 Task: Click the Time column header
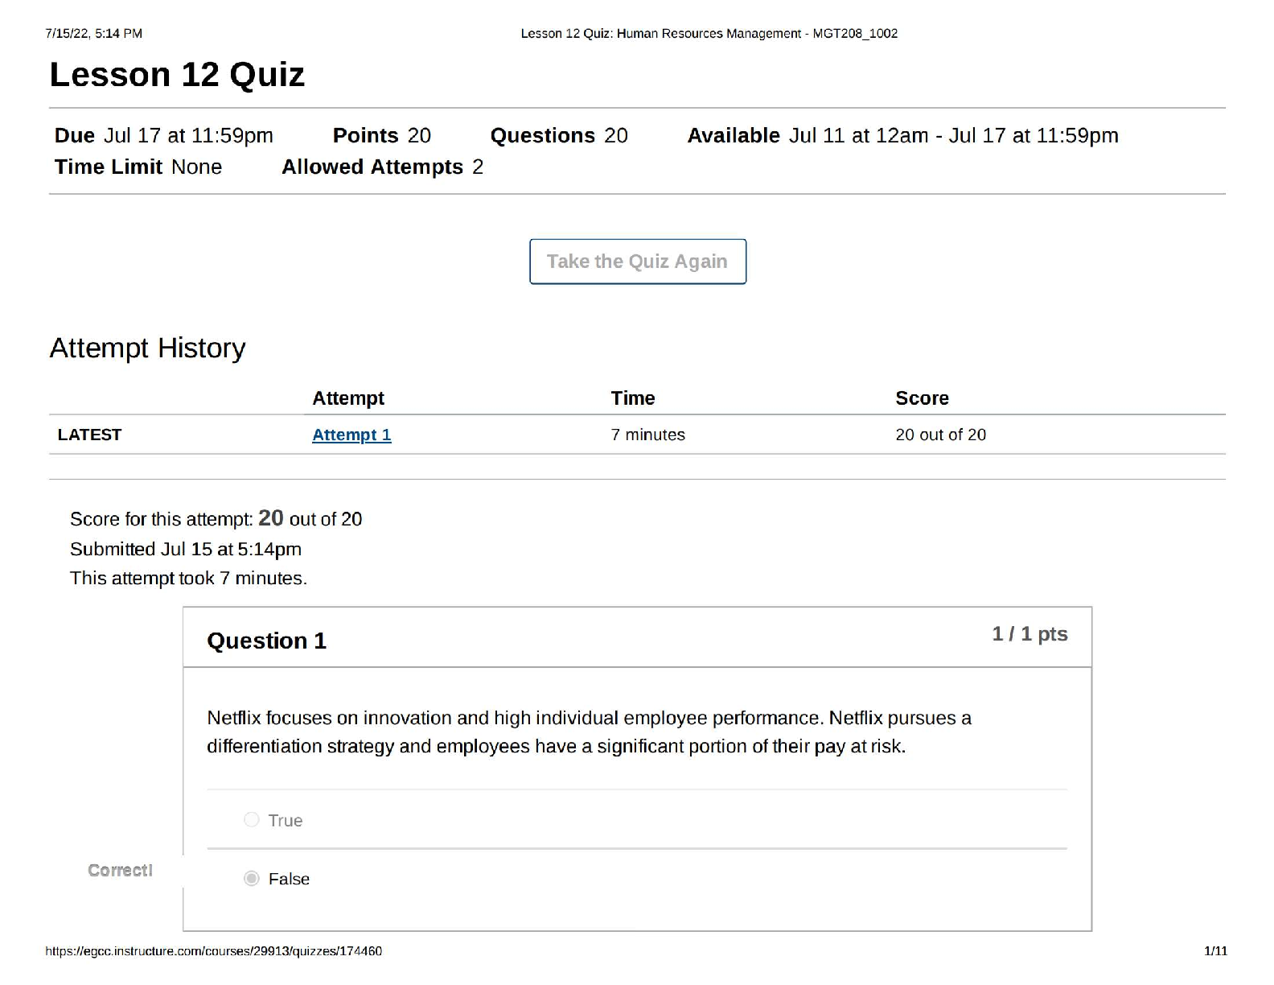pos(632,398)
